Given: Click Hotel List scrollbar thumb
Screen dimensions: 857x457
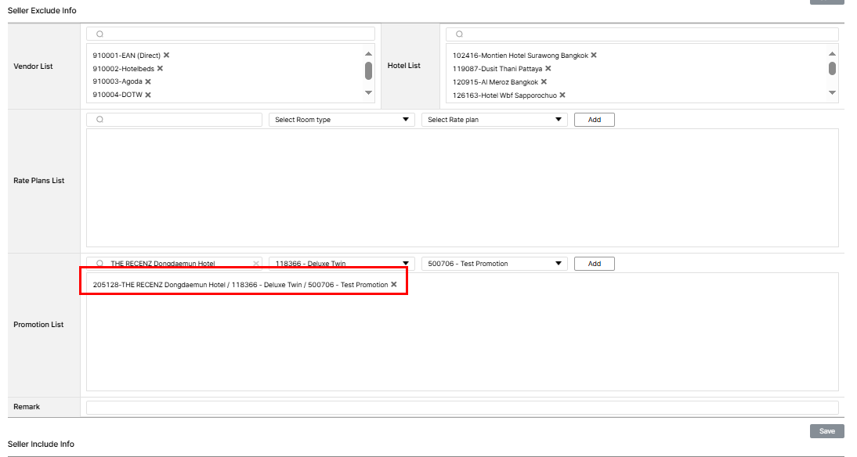Looking at the screenshot, I should point(832,68).
